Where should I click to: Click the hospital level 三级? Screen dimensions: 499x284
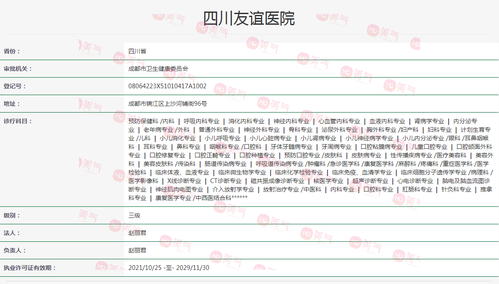click(x=133, y=216)
